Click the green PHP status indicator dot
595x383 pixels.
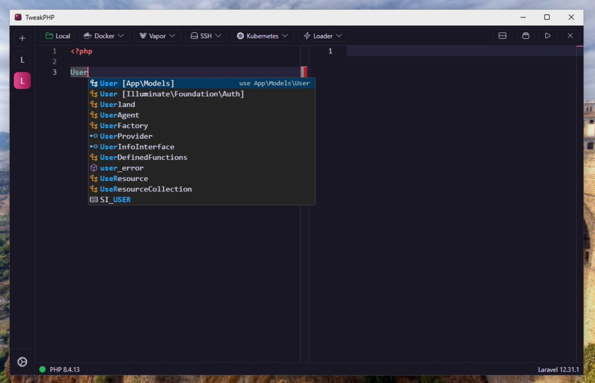(44, 369)
